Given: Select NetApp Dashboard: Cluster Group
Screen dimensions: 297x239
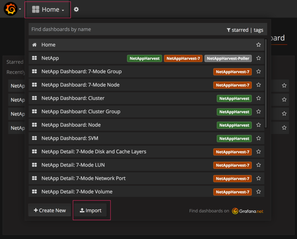Looking at the screenshot, I should pyautogui.click(x=81, y=112).
